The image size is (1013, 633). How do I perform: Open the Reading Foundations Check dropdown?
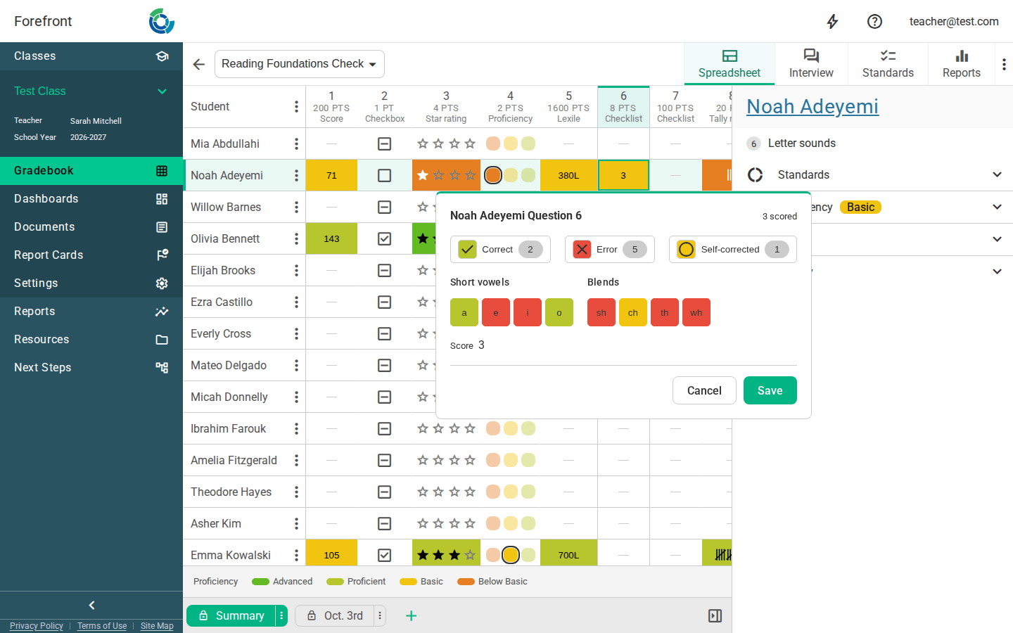click(300, 64)
